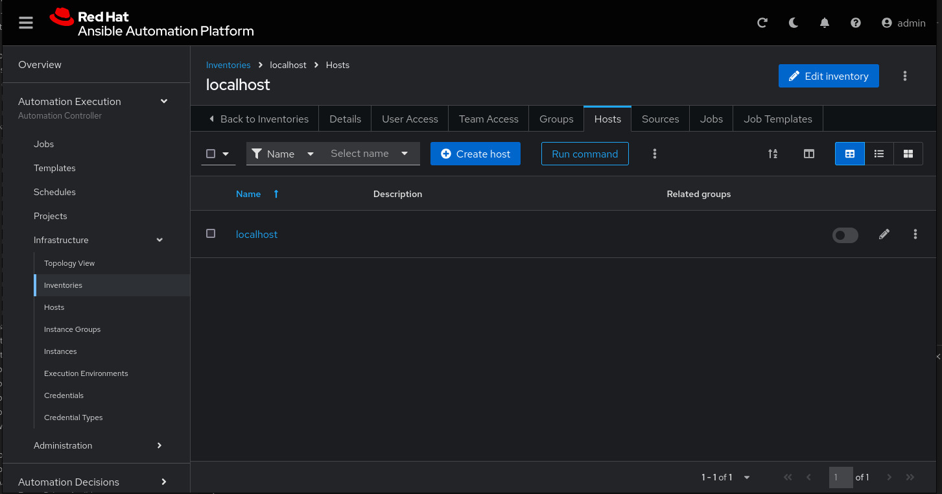The height and width of the screenshot is (494, 942).
Task: Switch to the Team Access tab
Action: [489, 119]
